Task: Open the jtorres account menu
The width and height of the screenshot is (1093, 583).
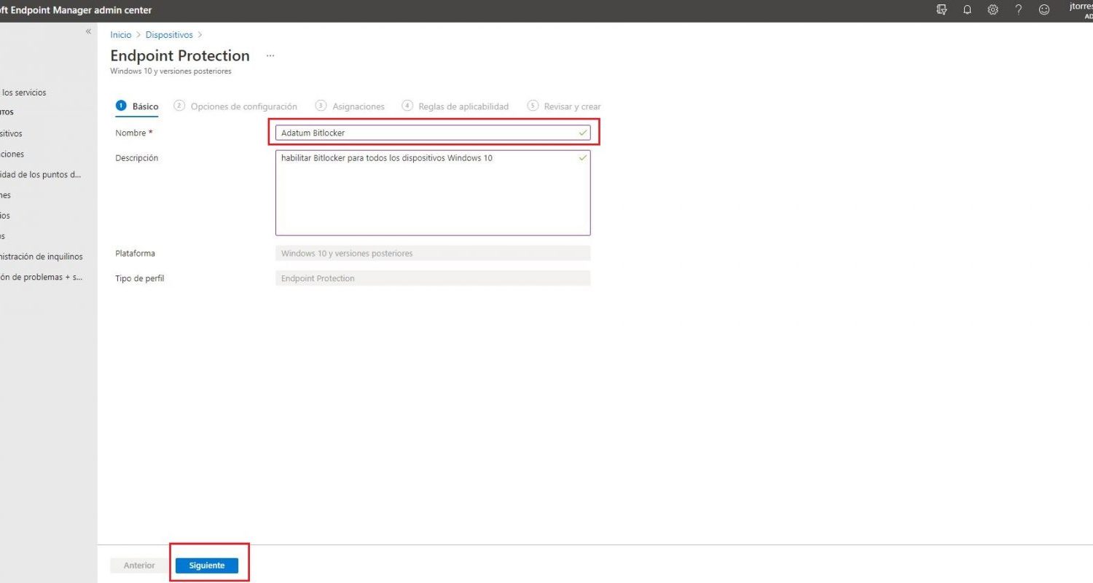Action: pyautogui.click(x=1078, y=9)
